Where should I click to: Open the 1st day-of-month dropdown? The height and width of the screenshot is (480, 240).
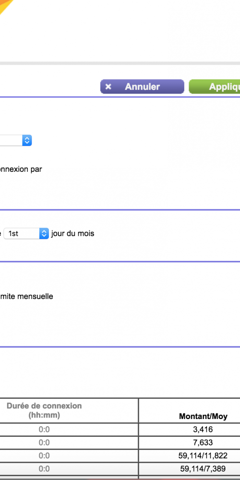click(26, 234)
